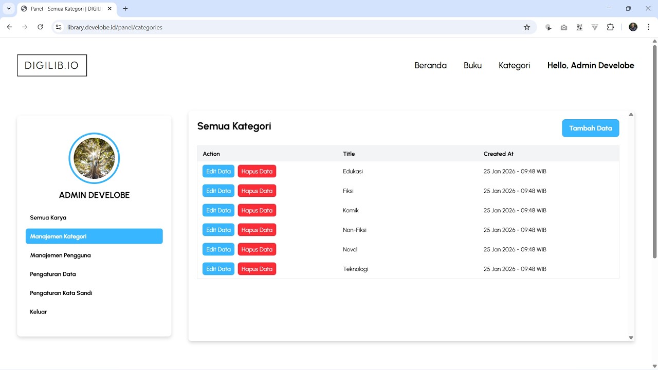Delete the Fiksi category
The width and height of the screenshot is (658, 370).
click(257, 191)
